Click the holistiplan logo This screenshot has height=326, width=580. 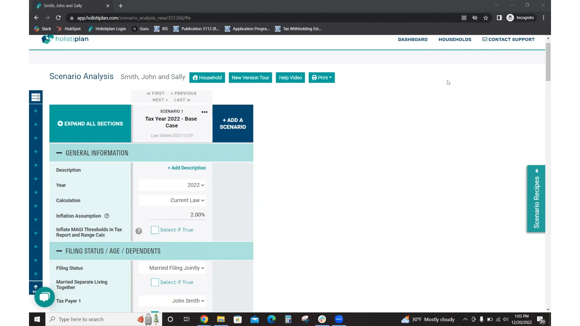(x=65, y=39)
